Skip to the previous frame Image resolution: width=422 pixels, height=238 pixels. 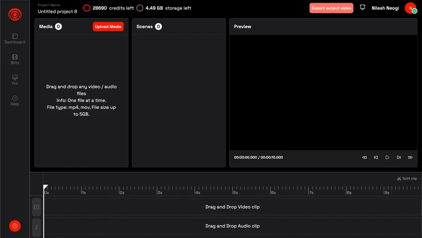click(x=376, y=157)
